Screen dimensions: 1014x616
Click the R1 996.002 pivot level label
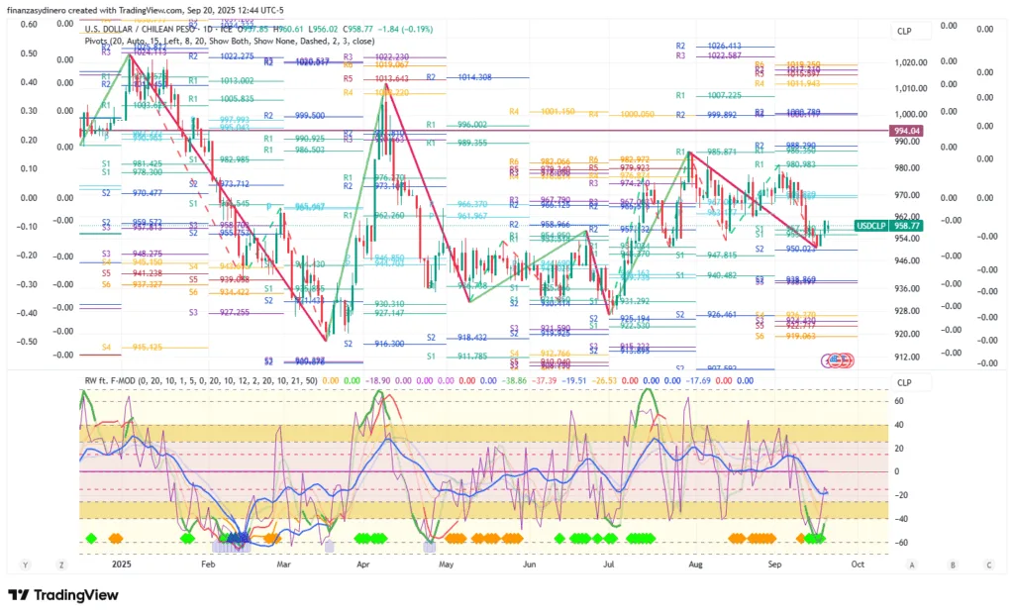457,124
